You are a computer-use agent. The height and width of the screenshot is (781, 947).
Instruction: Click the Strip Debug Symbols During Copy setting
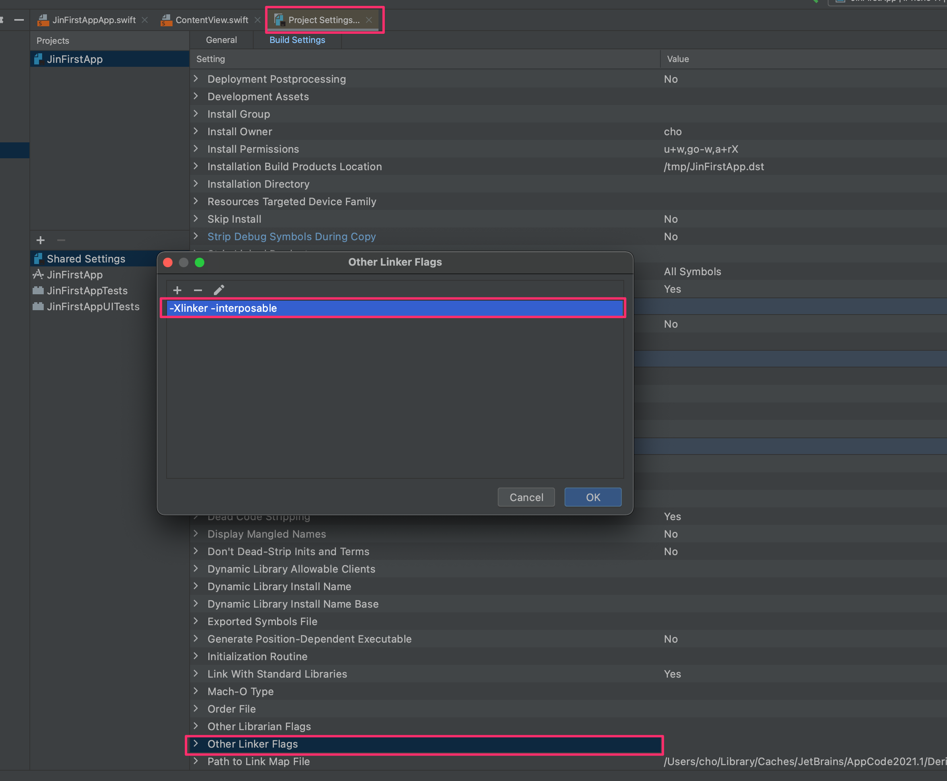pyautogui.click(x=291, y=237)
